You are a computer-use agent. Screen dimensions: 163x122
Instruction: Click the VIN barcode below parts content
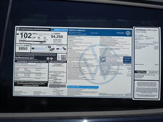pyautogui.click(x=57, y=86)
